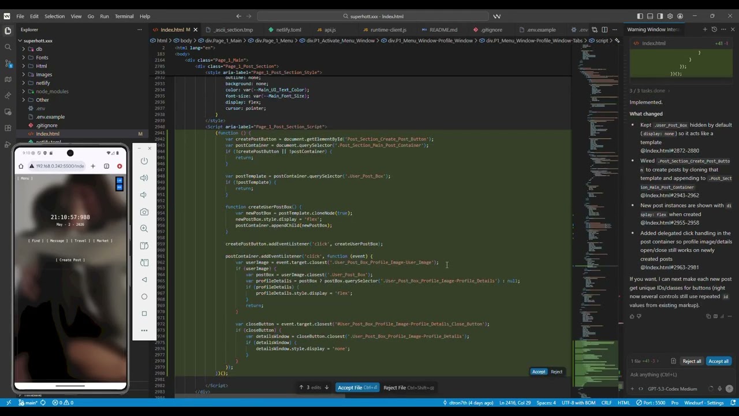This screenshot has width=739, height=416.
Task: Expand the node_modules folder
Action: pos(52,91)
